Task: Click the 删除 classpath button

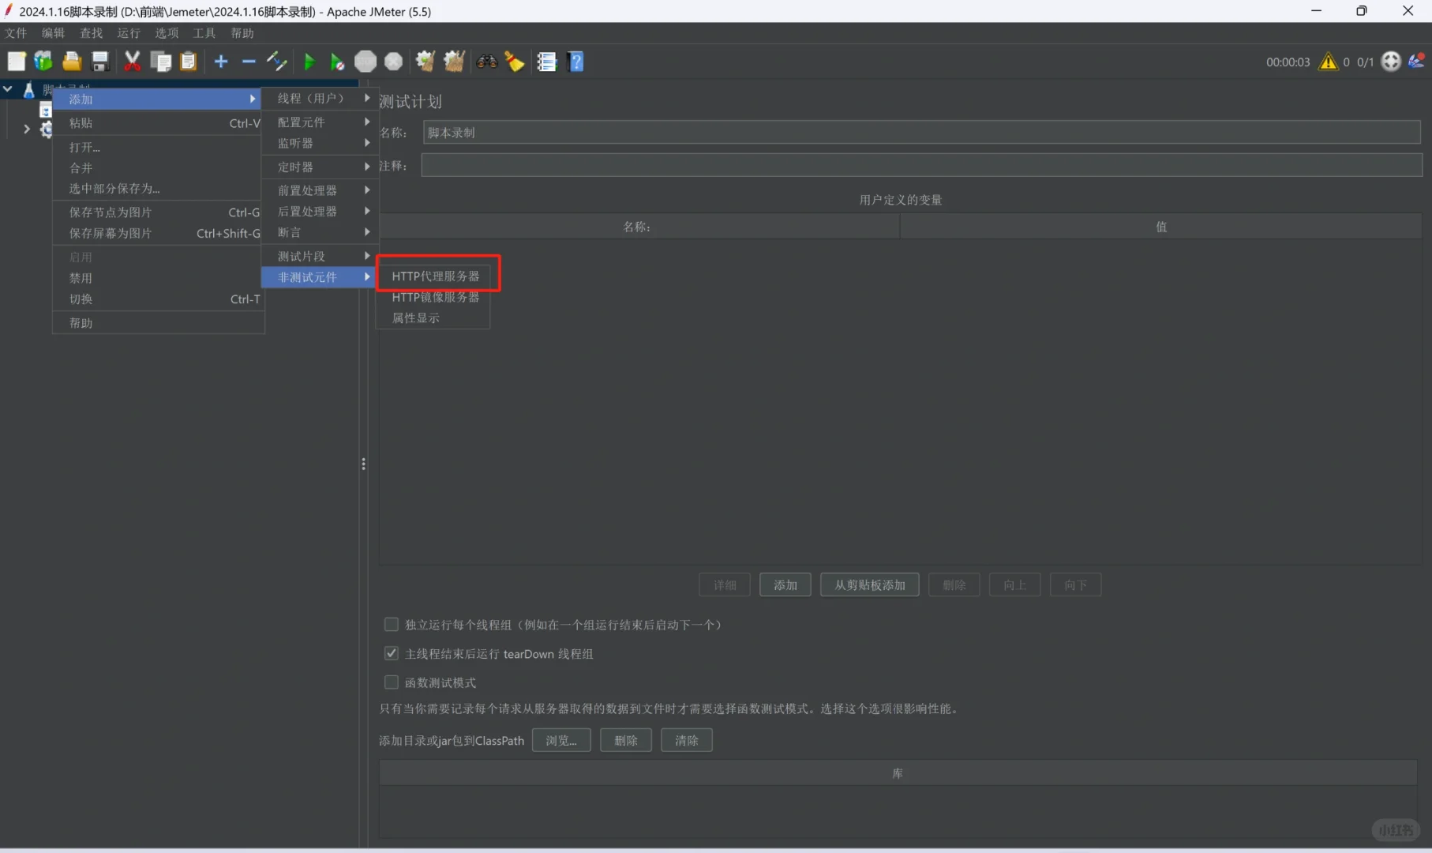Action: (626, 740)
